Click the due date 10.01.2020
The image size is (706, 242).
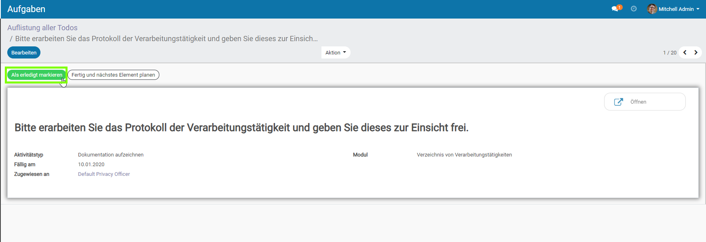[91, 165]
